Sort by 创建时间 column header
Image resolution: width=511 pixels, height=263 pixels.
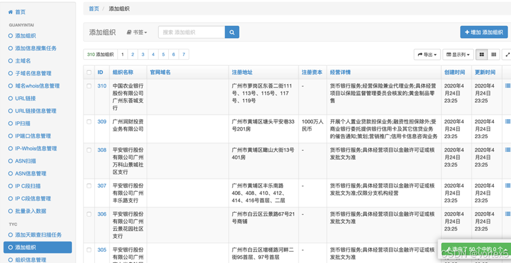click(455, 72)
